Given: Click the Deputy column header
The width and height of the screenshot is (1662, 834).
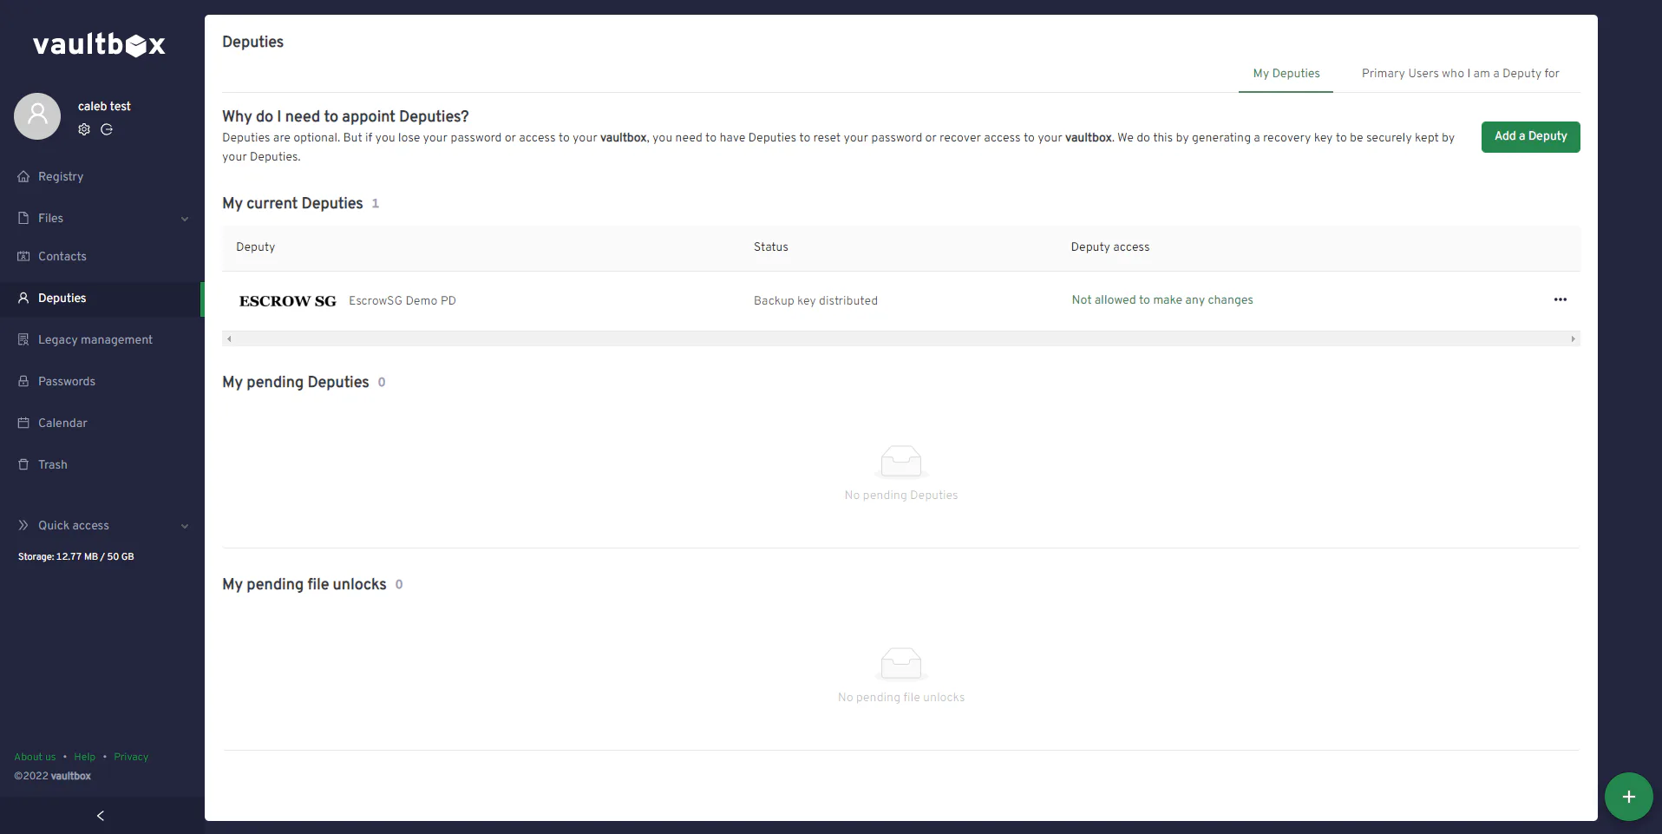Looking at the screenshot, I should pyautogui.click(x=256, y=246).
